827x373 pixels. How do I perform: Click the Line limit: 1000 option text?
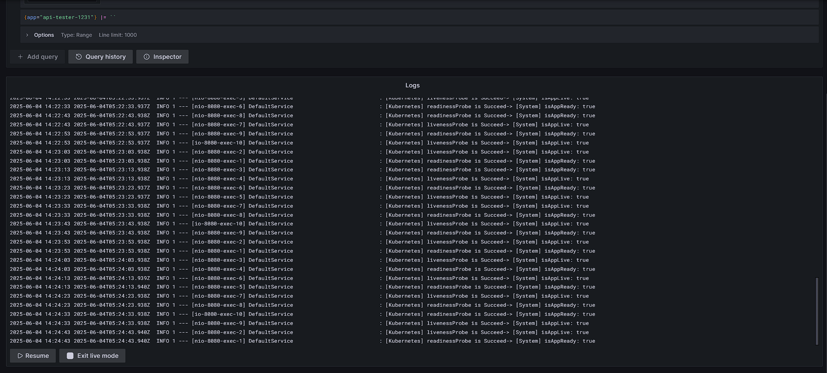118,35
